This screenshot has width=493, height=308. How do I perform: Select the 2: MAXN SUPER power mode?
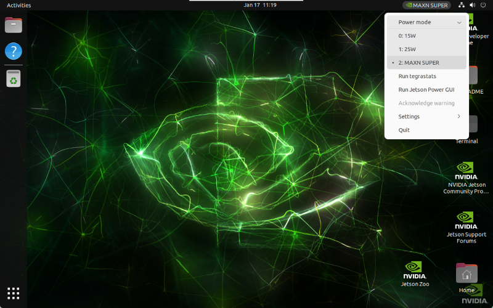tap(418, 63)
